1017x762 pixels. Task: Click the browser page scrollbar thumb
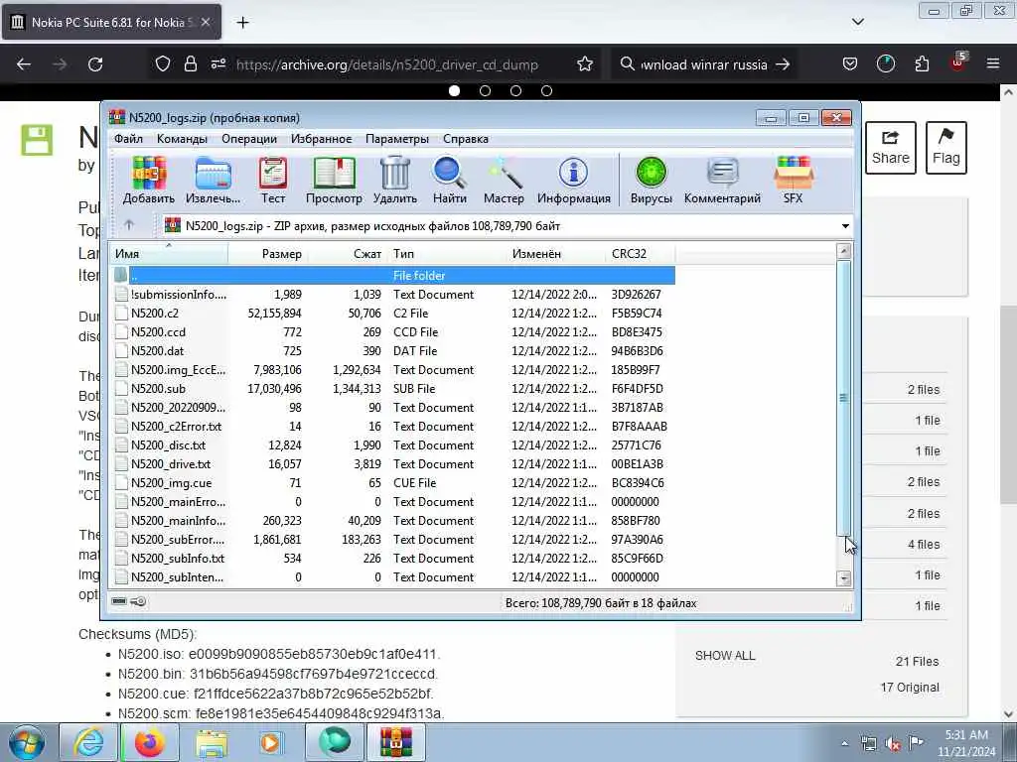pos(1008,405)
